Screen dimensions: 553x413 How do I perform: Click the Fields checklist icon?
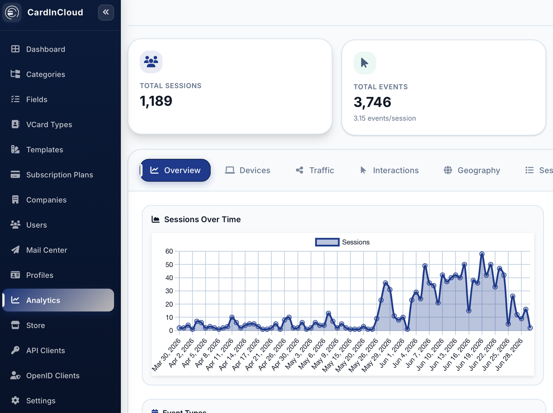15,99
